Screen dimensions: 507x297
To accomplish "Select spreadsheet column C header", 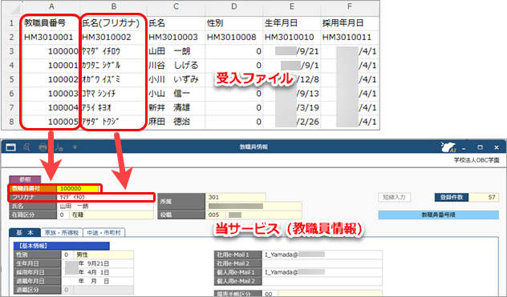I will tap(176, 7).
